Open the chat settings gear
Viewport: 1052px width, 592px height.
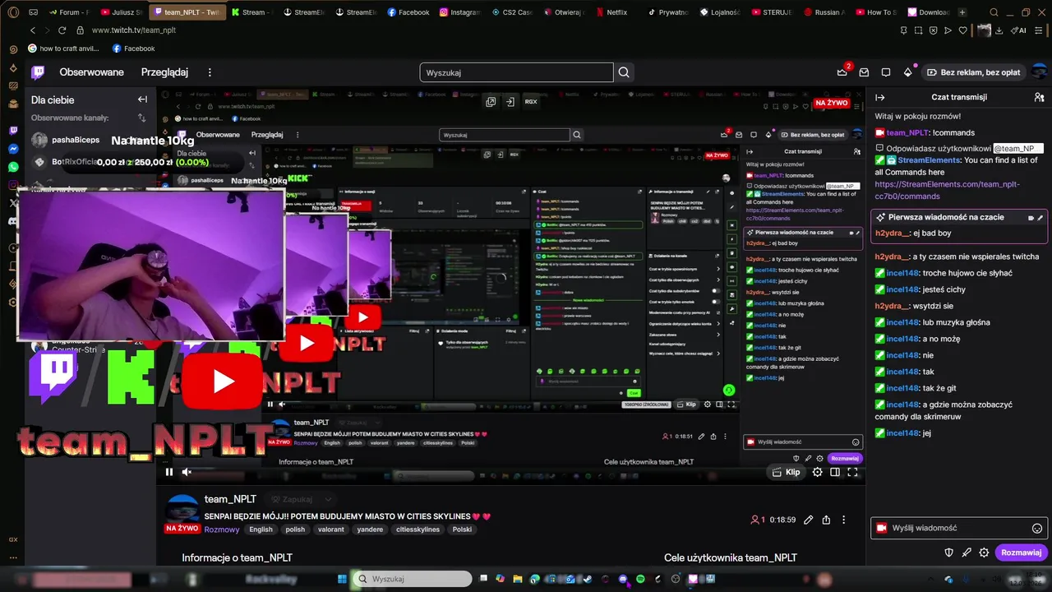[x=984, y=553]
